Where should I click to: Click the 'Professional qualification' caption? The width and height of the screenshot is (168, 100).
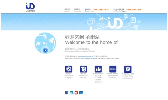pyautogui.click(x=83, y=77)
